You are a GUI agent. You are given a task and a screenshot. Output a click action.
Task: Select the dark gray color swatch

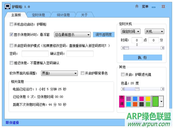coord(142,104)
